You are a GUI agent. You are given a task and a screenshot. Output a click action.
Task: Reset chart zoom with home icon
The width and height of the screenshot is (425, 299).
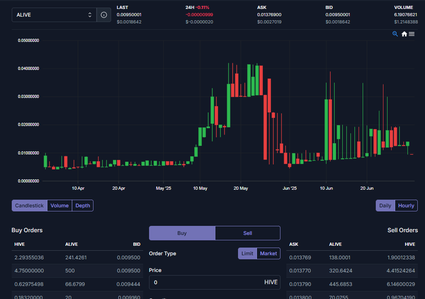pos(404,34)
